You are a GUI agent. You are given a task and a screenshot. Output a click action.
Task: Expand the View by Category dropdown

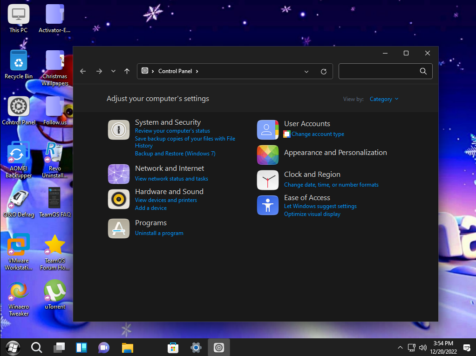click(x=384, y=99)
